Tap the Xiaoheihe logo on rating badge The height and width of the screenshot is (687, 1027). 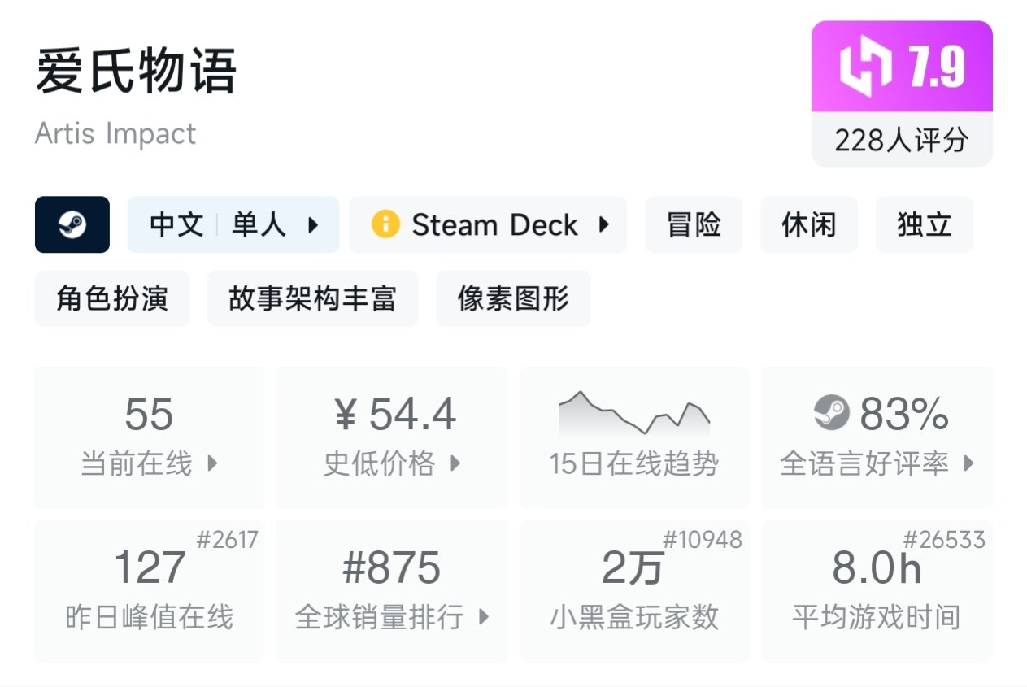tap(866, 67)
